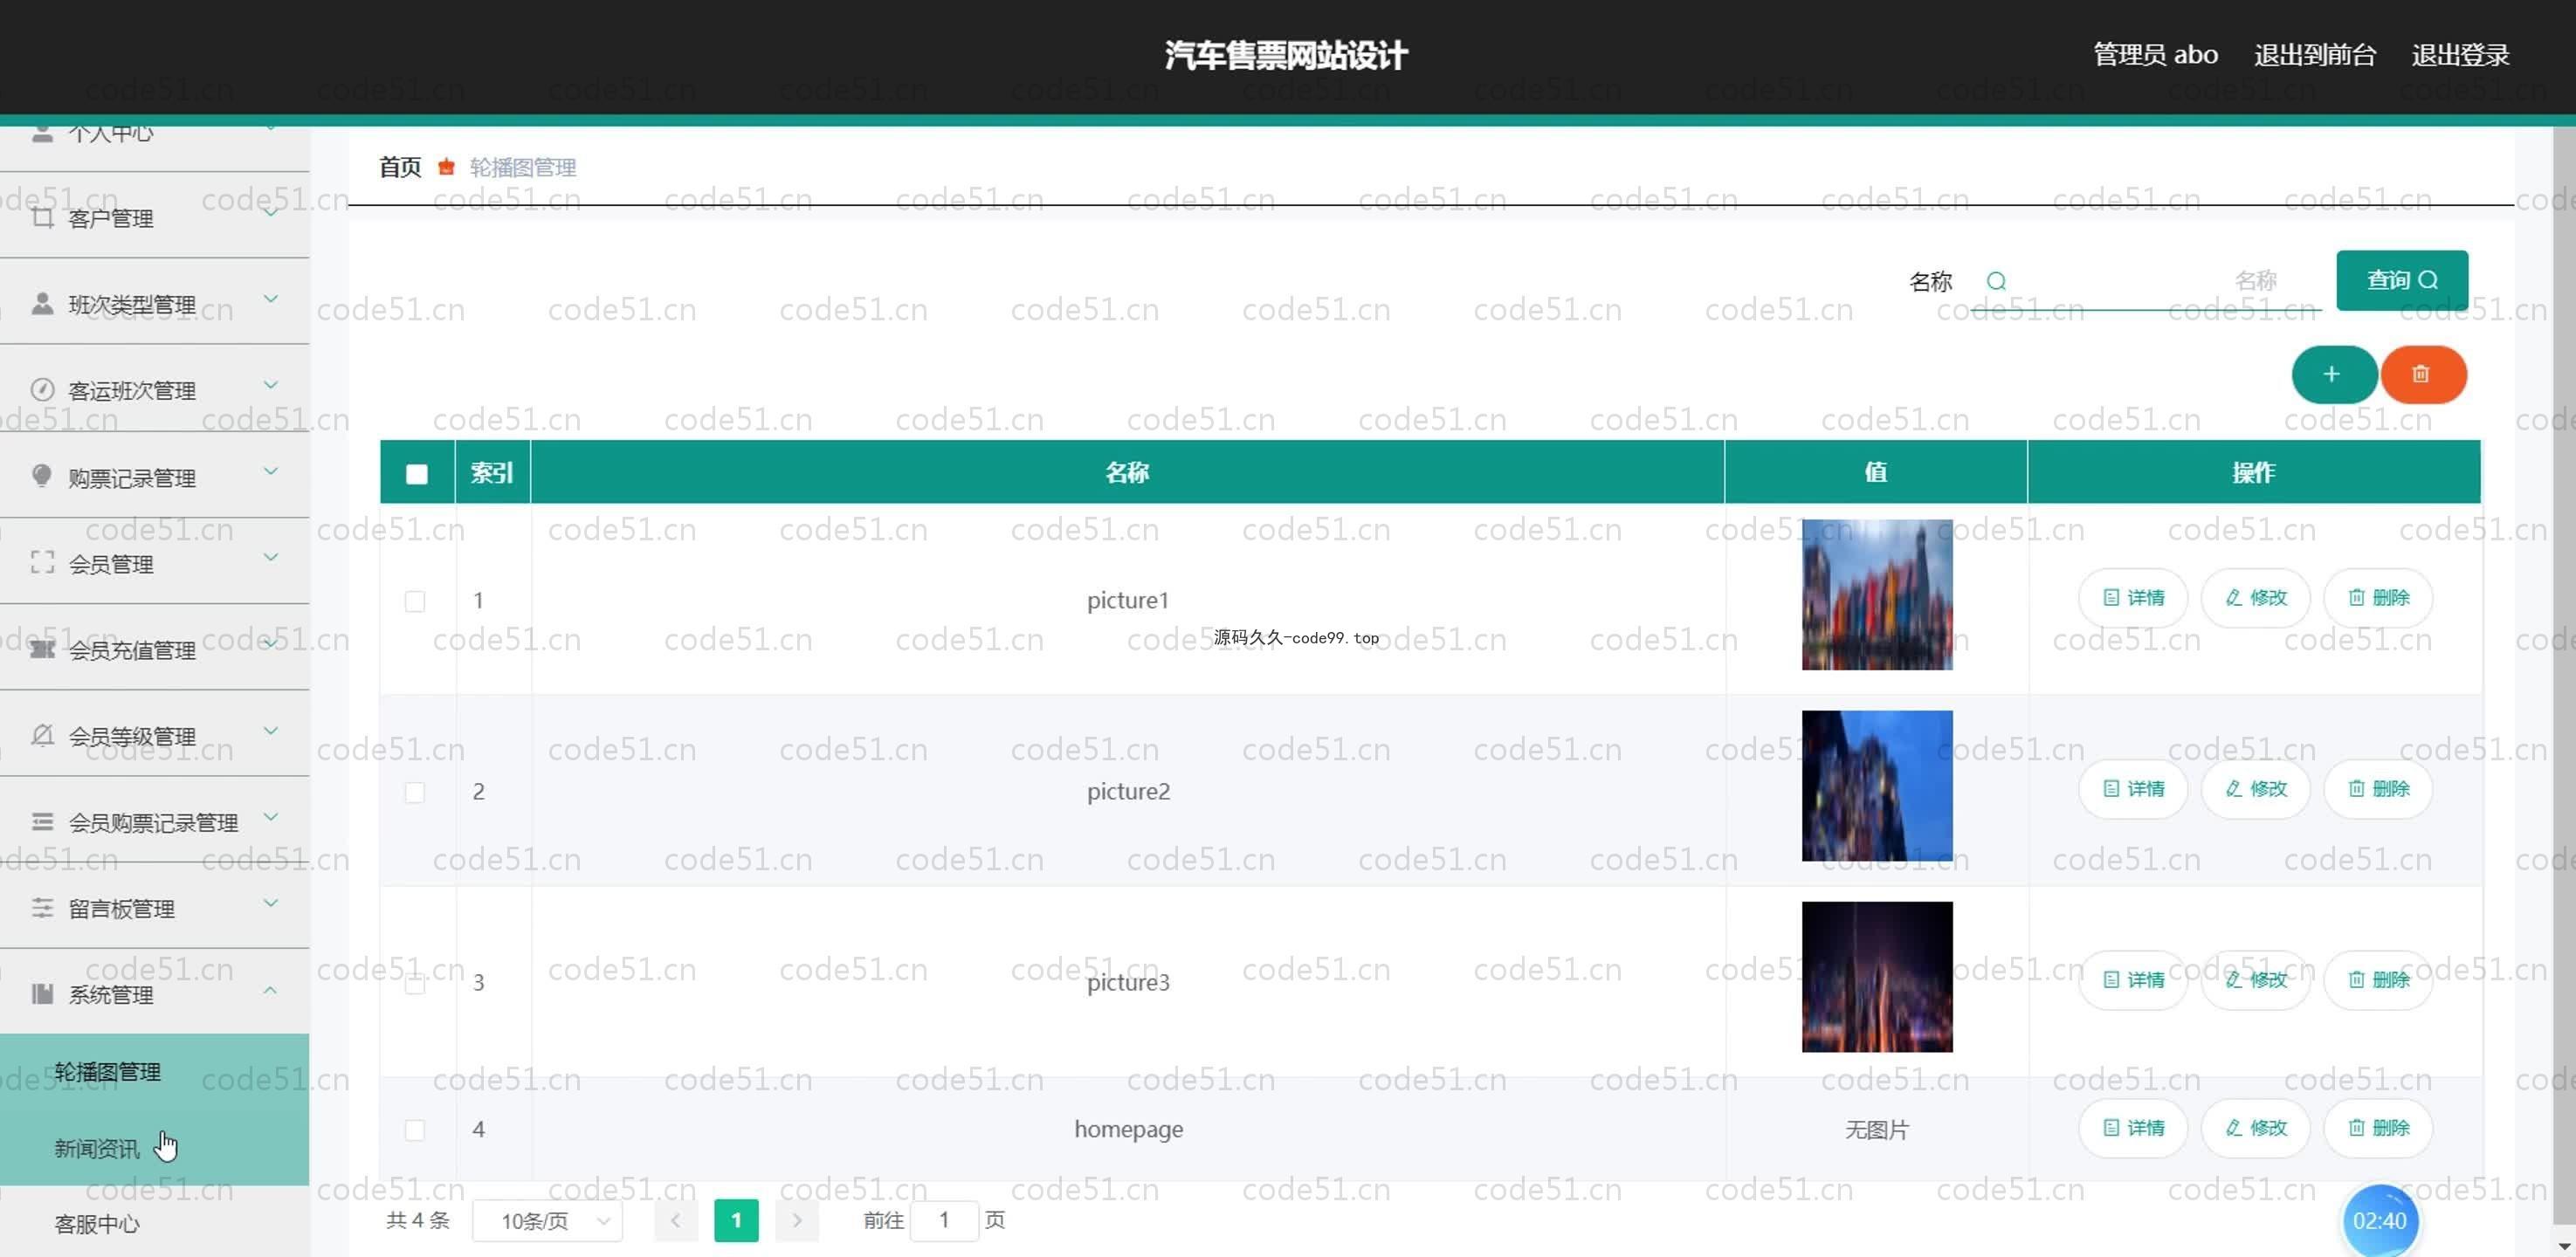Click the 名称 search input field

[x=2145, y=281]
